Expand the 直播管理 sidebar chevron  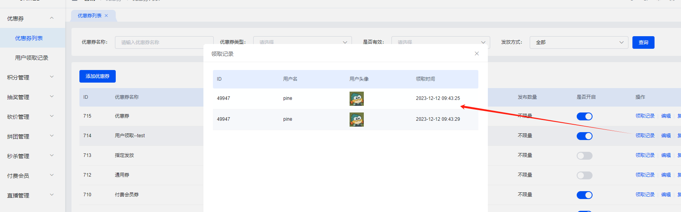[x=52, y=195]
